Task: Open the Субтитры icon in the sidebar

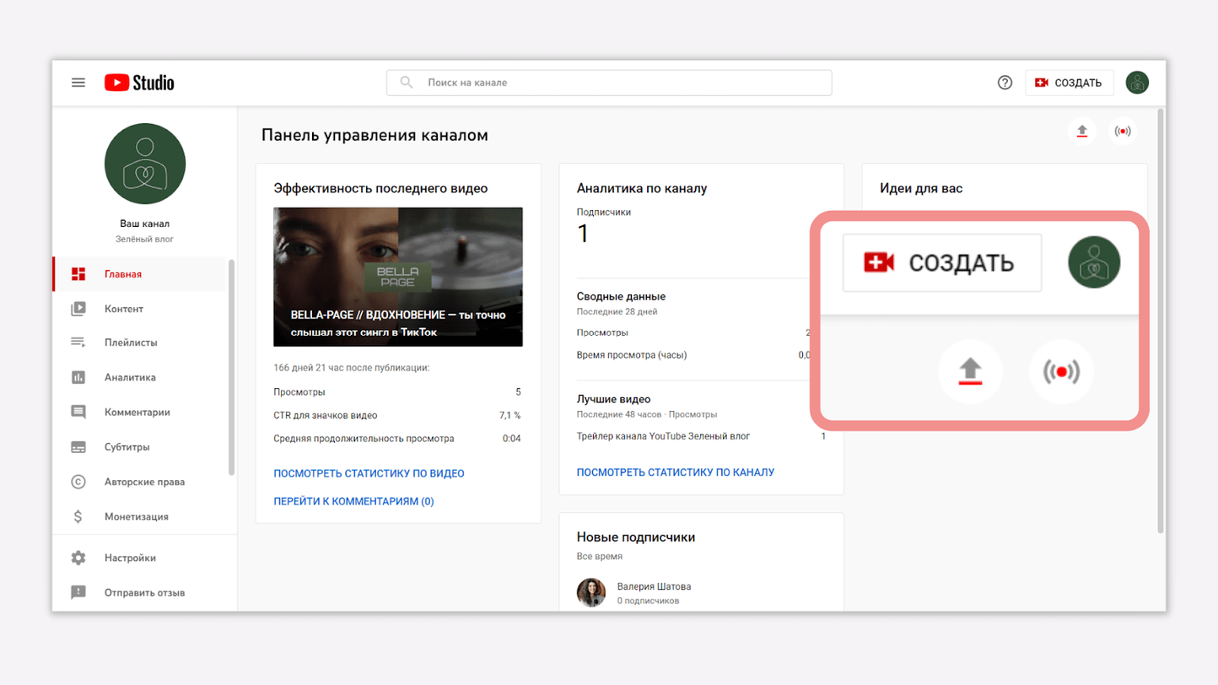Action: click(x=78, y=446)
